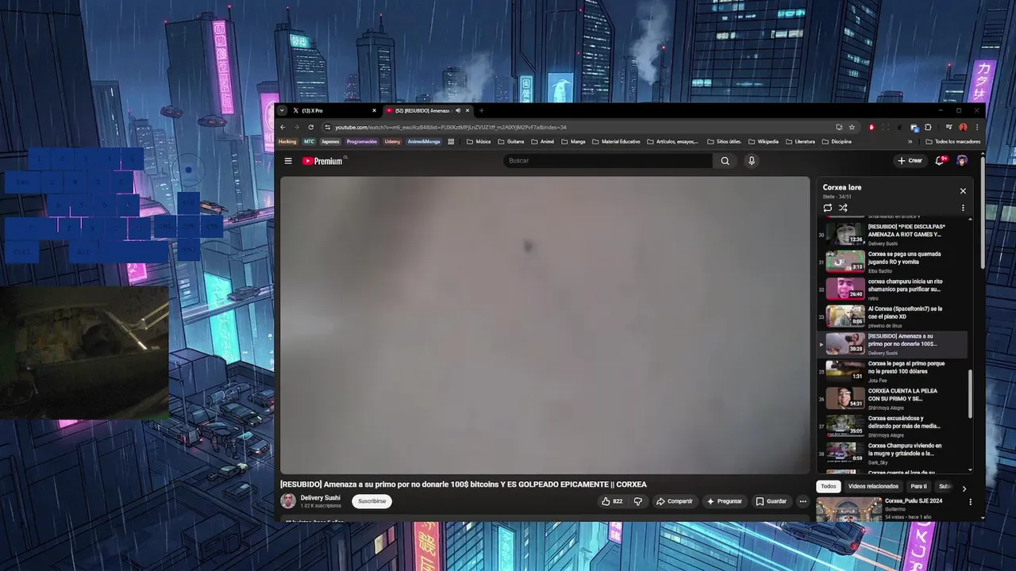Show hidden bookmarks overflow chevron
This screenshot has width=1016, height=571.
point(910,142)
